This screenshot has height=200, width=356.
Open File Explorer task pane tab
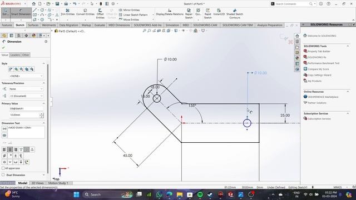(297, 47)
